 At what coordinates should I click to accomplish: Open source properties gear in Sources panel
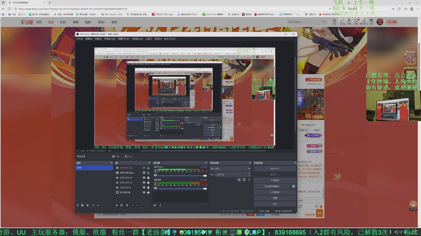[x=127, y=205]
